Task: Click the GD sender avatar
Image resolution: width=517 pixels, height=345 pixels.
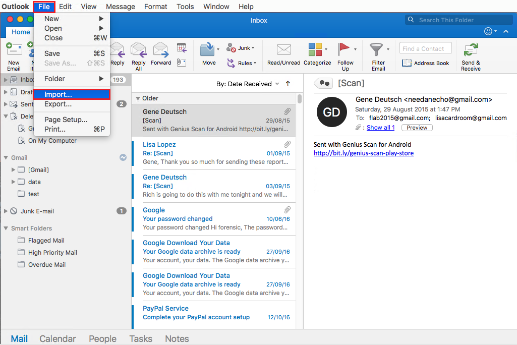Action: pyautogui.click(x=332, y=112)
